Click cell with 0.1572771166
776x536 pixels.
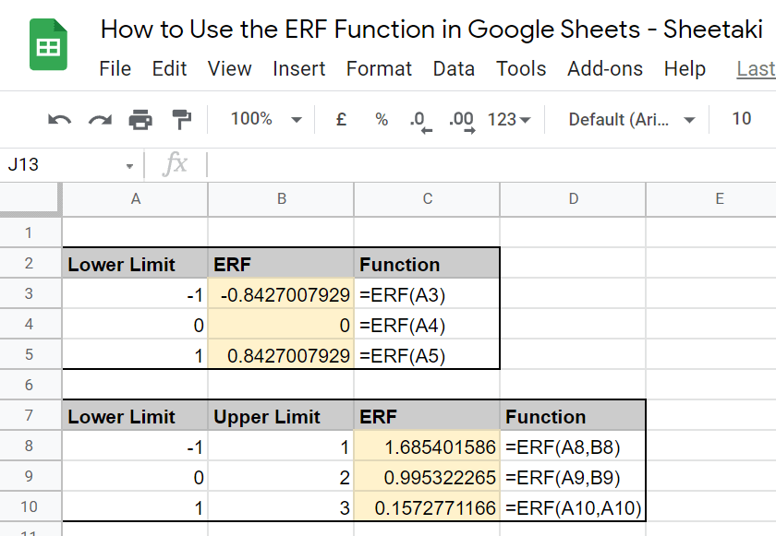427,507
